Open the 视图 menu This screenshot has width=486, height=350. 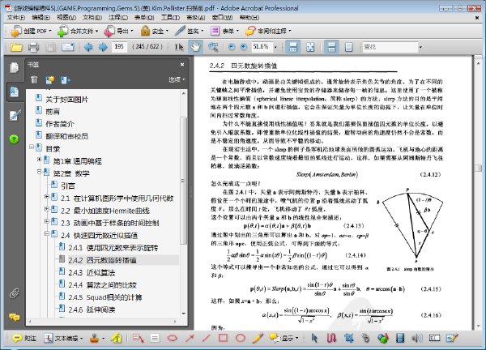[x=66, y=17]
